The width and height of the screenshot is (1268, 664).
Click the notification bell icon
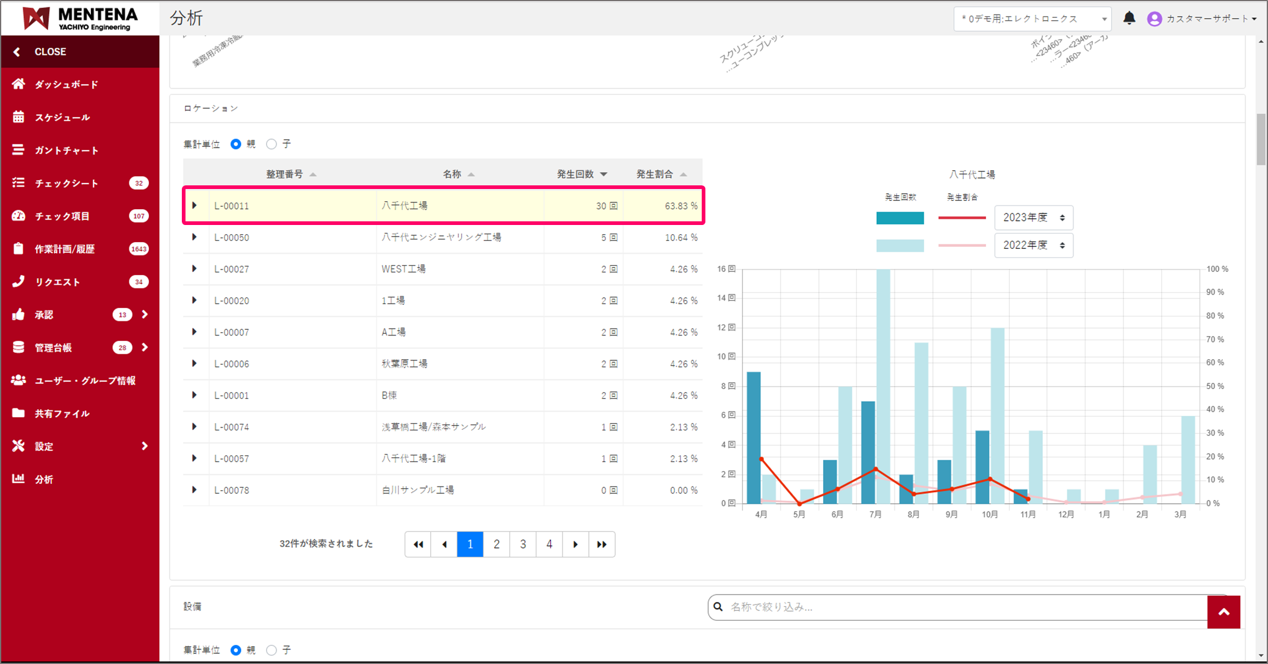(1129, 18)
